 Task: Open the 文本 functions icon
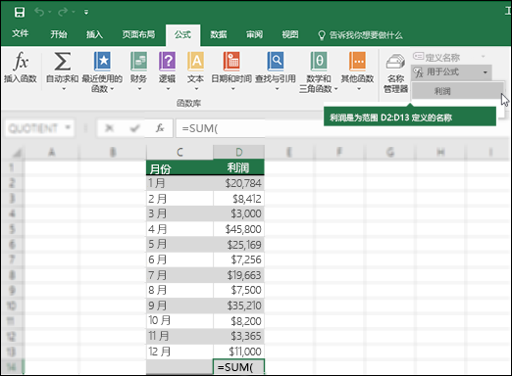point(195,62)
